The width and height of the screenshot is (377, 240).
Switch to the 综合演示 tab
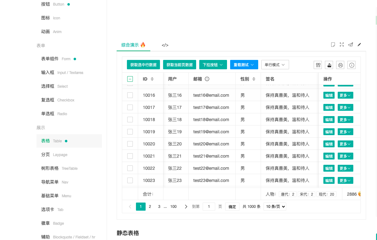click(133, 45)
